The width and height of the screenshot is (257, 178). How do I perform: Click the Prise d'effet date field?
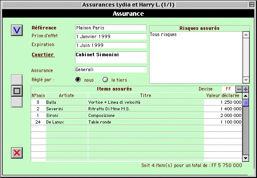pyautogui.click(x=111, y=36)
